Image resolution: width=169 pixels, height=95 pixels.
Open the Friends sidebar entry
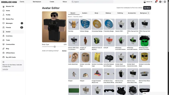pos(13,27)
